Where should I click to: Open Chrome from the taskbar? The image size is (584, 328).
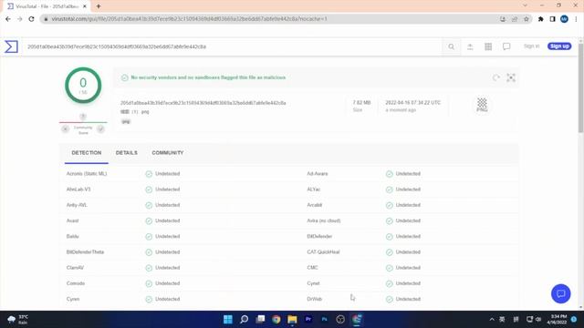click(276, 319)
